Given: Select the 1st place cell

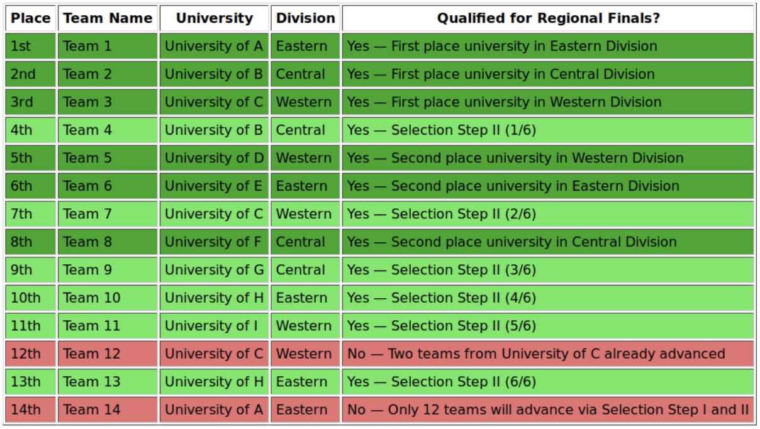Looking at the screenshot, I should [x=30, y=47].
